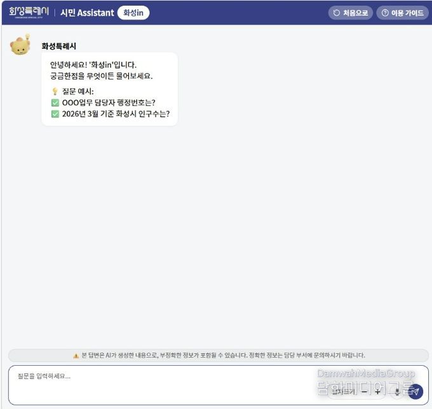Click the question mark icon in 이용 가이드
The image size is (432, 409).
(385, 13)
